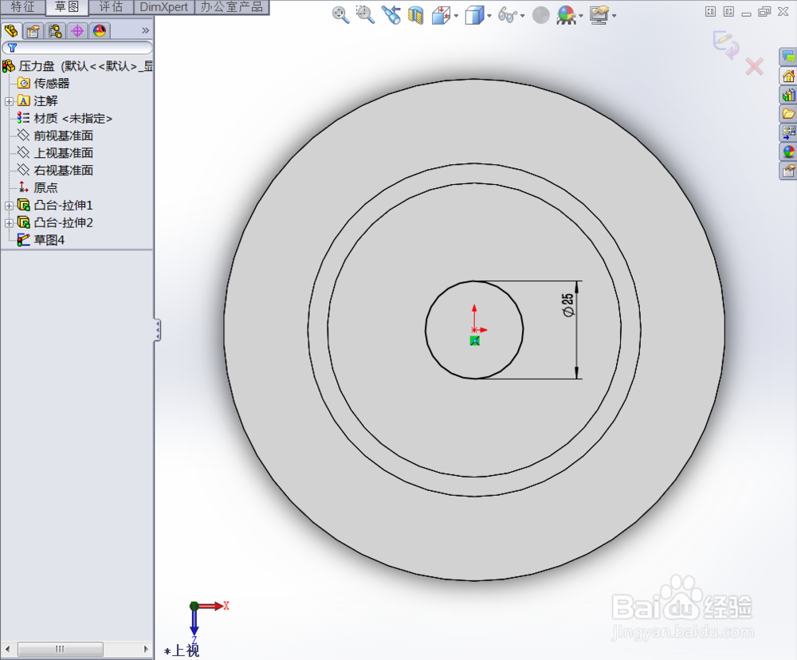Click the Zoom to Fit icon
797x660 pixels.
[x=340, y=15]
